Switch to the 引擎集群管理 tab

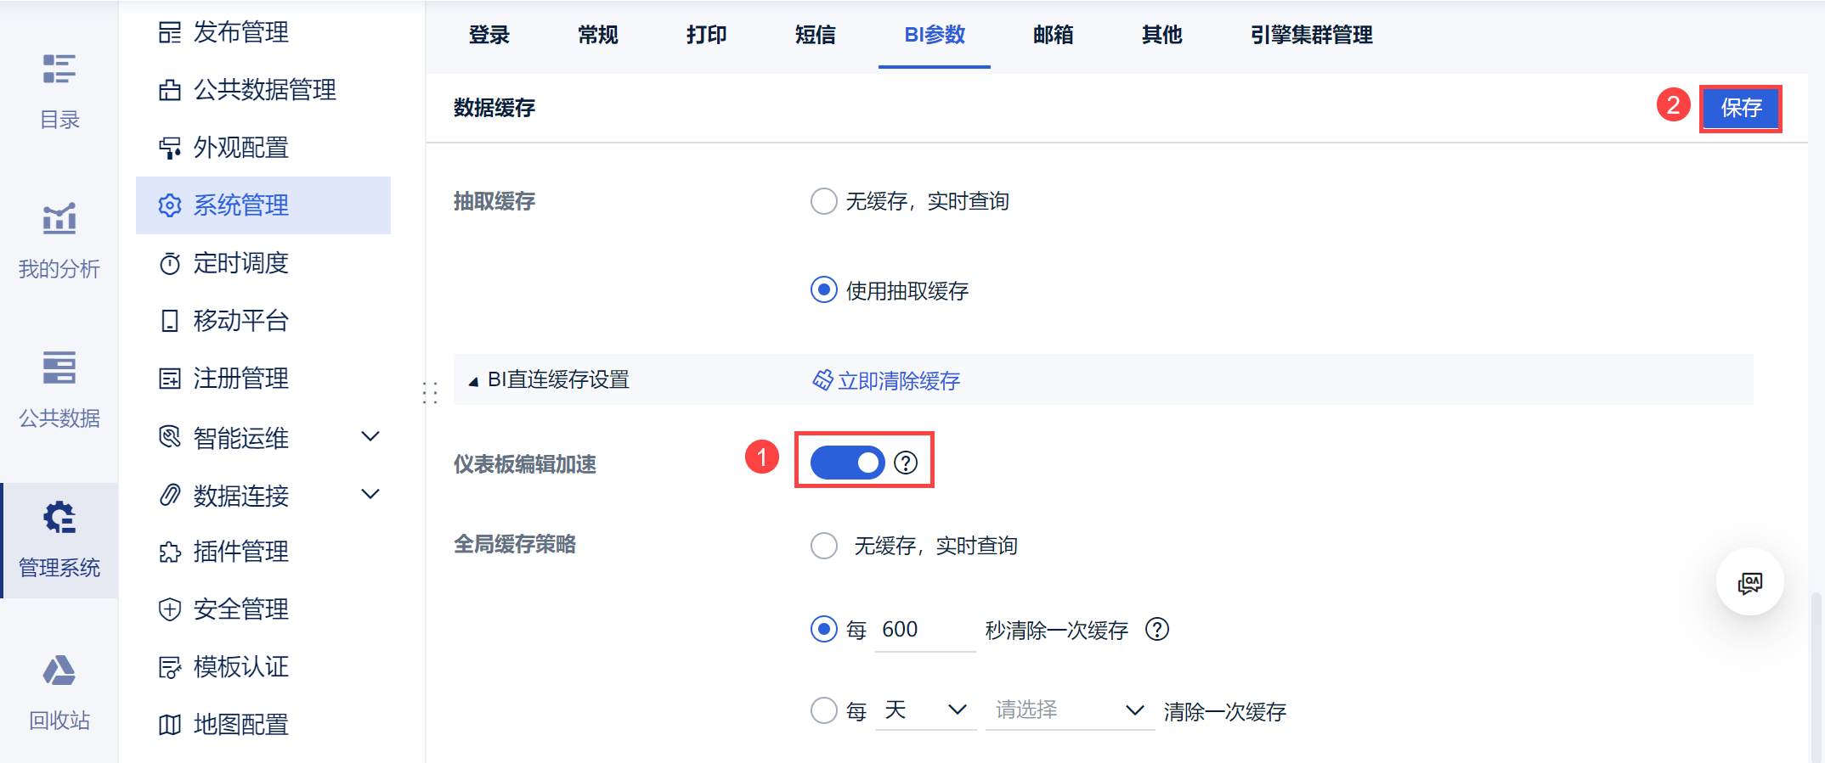(1311, 35)
